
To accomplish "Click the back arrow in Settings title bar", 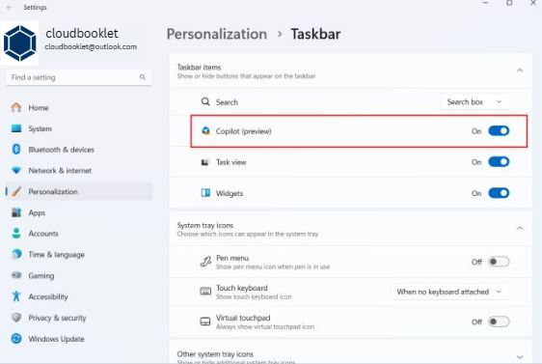I will coord(10,8).
